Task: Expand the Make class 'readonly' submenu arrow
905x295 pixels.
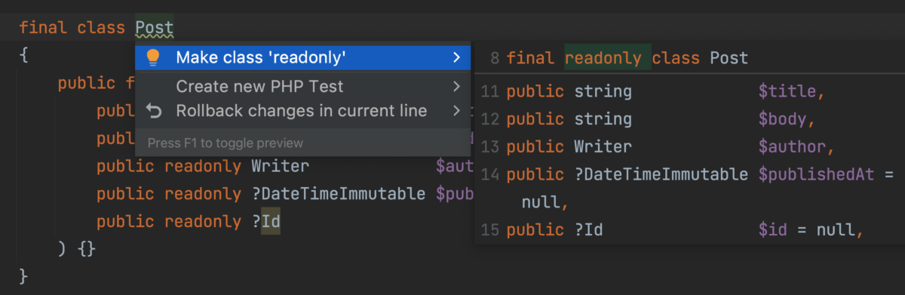Action: [x=456, y=57]
